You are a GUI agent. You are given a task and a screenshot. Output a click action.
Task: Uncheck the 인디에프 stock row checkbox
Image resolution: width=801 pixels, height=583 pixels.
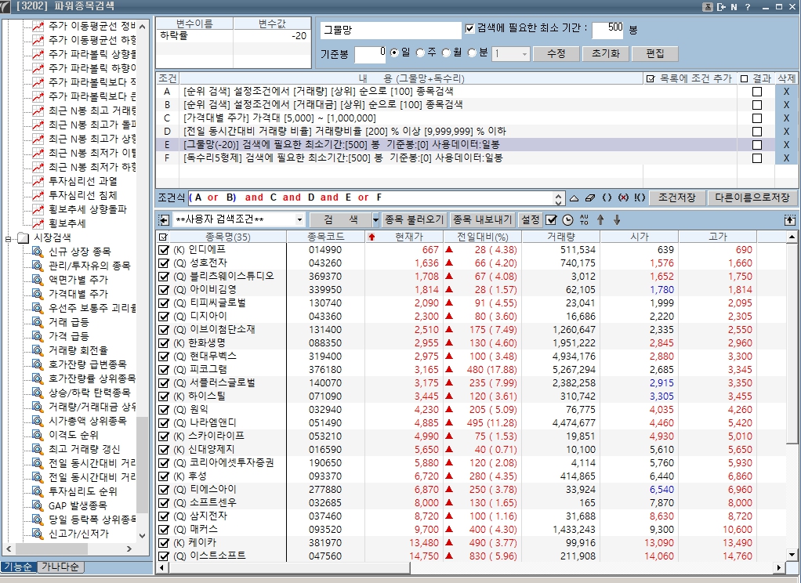pyautogui.click(x=163, y=250)
